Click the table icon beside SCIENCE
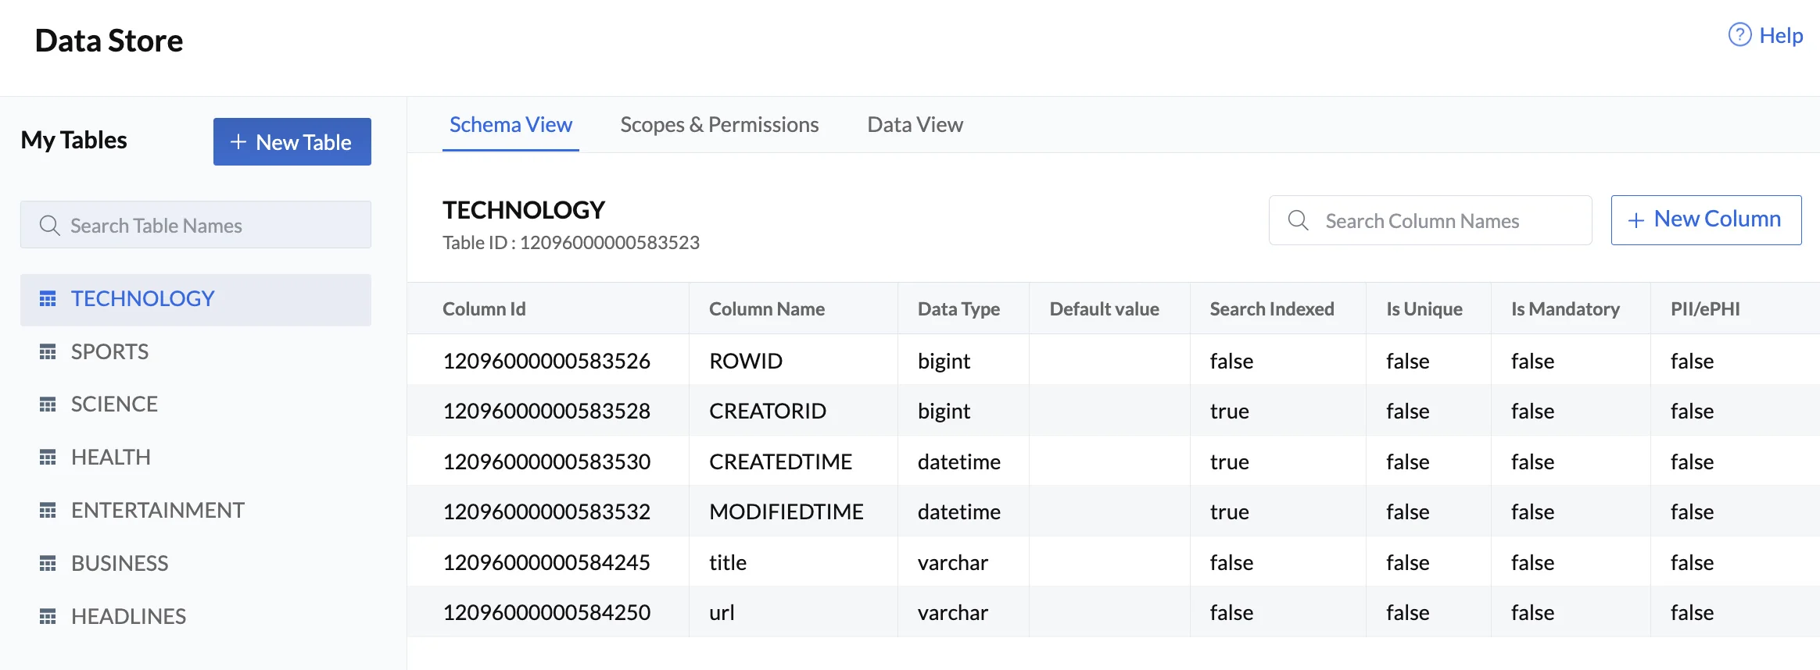Image resolution: width=1820 pixels, height=670 pixels. click(x=48, y=404)
